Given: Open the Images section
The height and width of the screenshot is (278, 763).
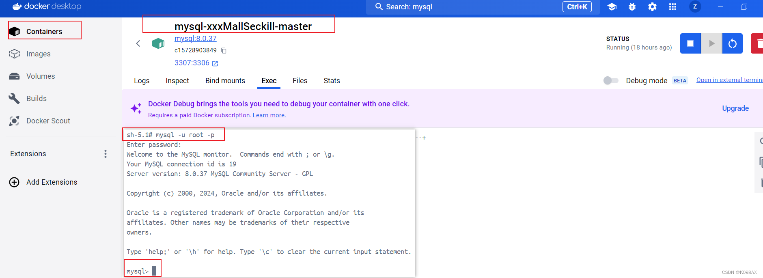Looking at the screenshot, I should [38, 54].
